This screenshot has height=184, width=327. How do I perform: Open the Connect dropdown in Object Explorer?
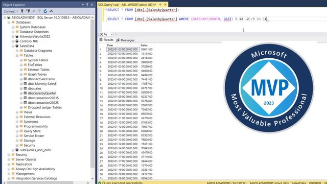tap(11, 11)
